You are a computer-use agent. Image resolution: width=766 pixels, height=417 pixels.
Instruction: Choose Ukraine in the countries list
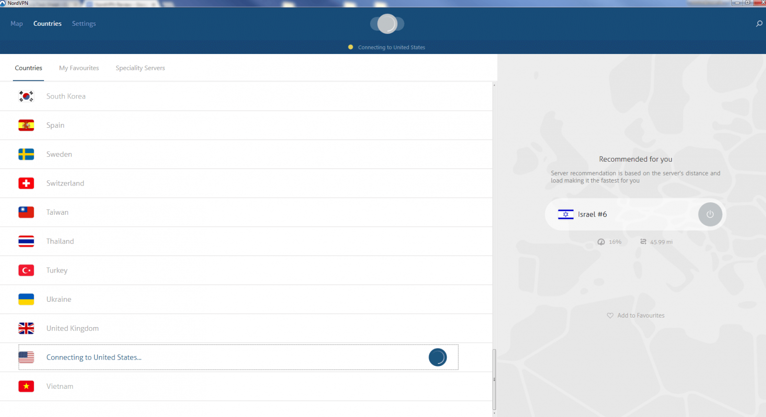tap(59, 299)
